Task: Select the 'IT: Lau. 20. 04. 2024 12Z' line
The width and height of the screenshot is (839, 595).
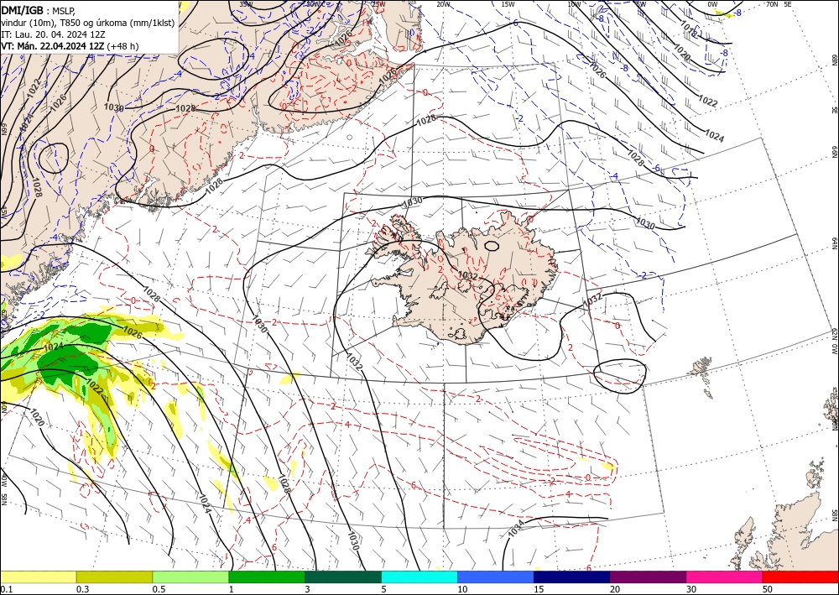Action: [x=55, y=34]
